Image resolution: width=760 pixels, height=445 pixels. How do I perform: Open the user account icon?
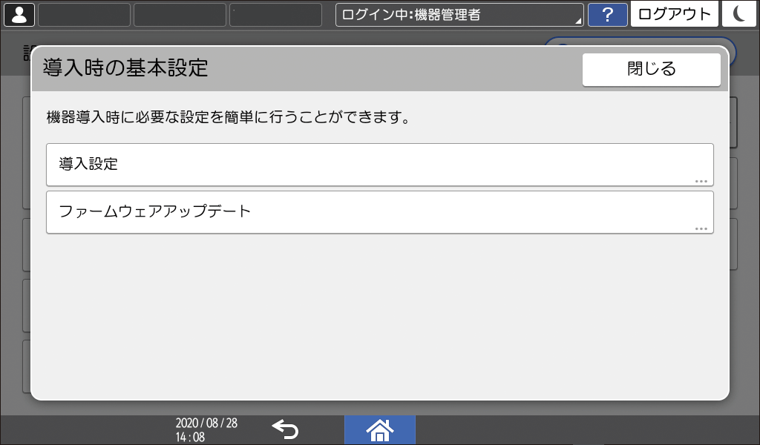pos(19,13)
